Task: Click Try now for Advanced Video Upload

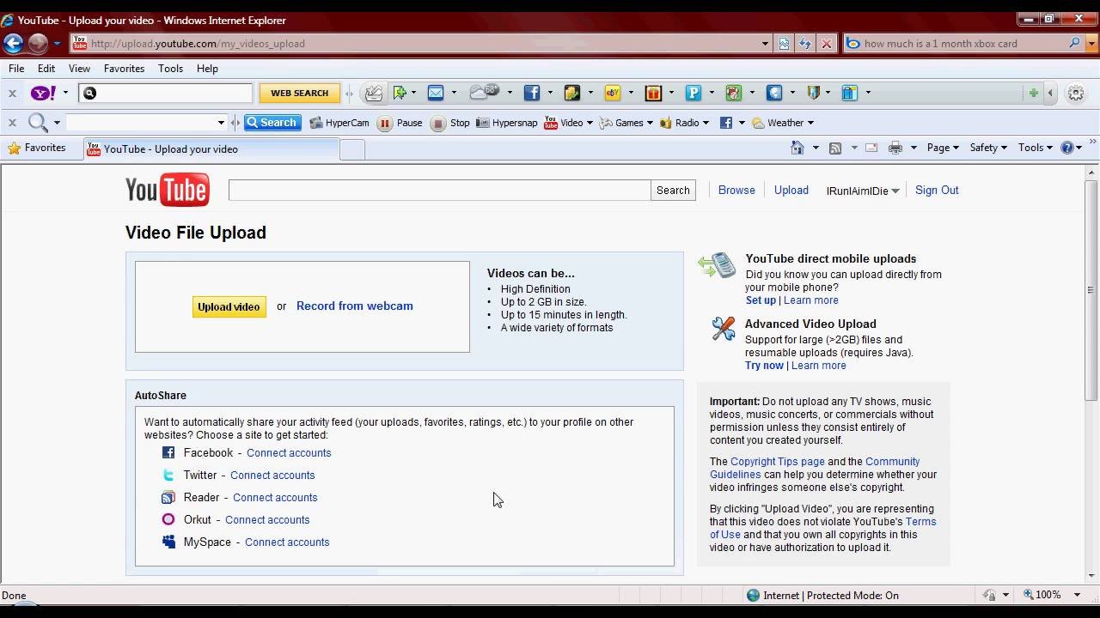Action: (x=764, y=366)
